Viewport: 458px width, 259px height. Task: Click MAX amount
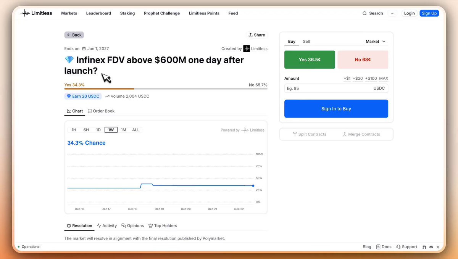[384, 78]
